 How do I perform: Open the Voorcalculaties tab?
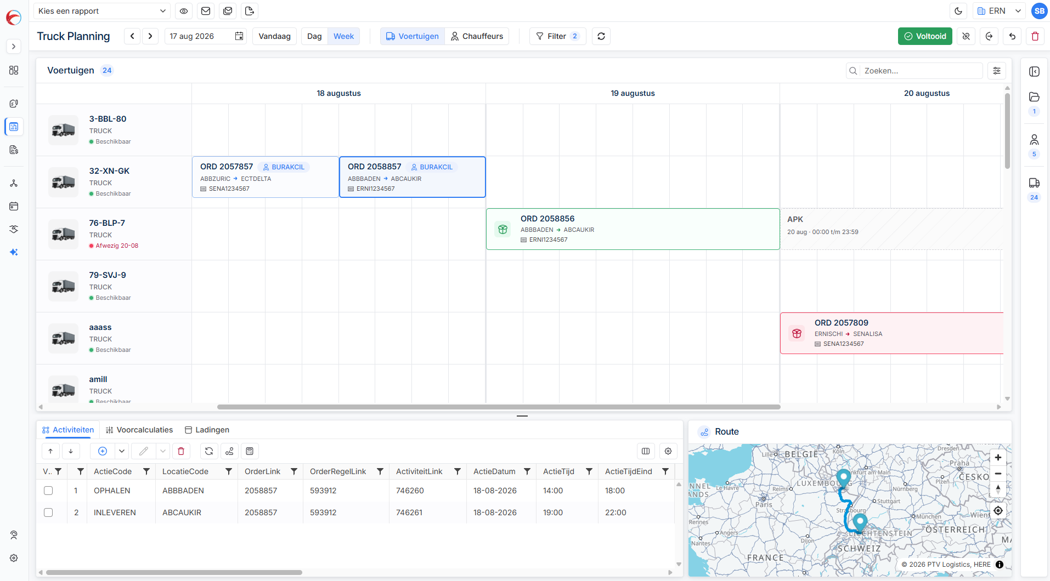[139, 430]
